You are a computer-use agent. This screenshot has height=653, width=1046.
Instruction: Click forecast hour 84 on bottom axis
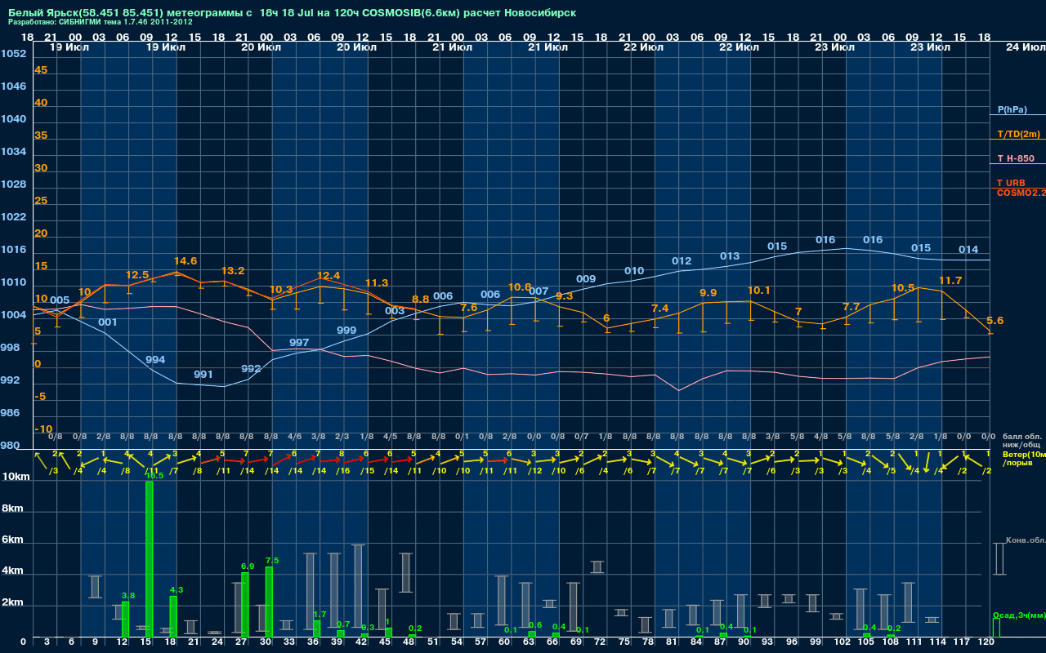696,643
